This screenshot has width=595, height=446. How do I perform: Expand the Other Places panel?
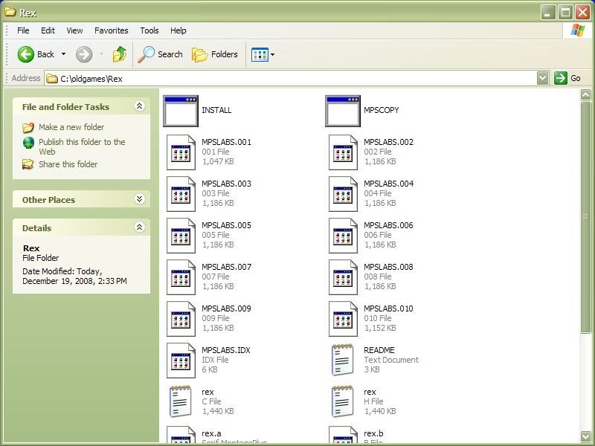pos(139,198)
